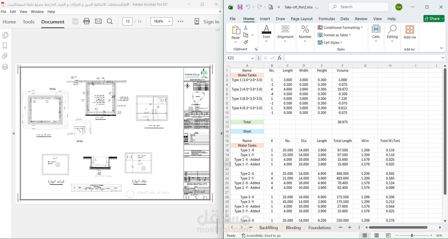Expand the Name Box dropdown arrow
This screenshot has width=448, height=239.
tap(252, 58)
